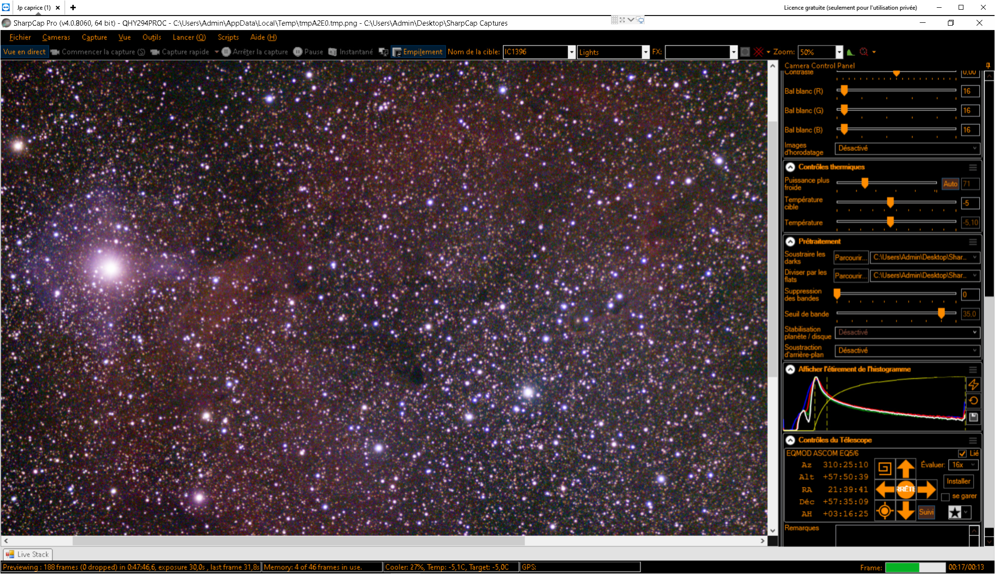The height and width of the screenshot is (574, 995).
Task: Stop capture via Arrêter la capture
Action: tap(255, 52)
